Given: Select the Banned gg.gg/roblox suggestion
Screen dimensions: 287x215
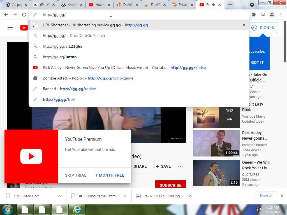Looking at the screenshot, I should pos(139,89).
